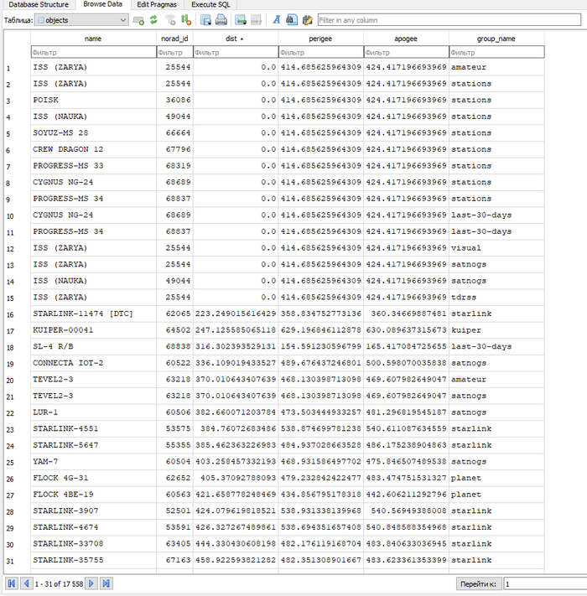The width and height of the screenshot is (587, 596).
Task: Click filter field under norad_id column
Action: pos(175,53)
